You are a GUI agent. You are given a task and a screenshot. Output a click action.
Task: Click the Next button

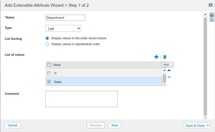pyautogui.click(x=115, y=125)
